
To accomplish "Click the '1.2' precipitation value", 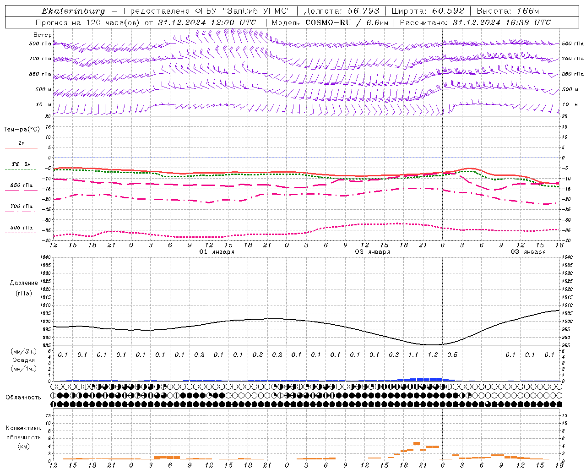I will click(433, 354).
